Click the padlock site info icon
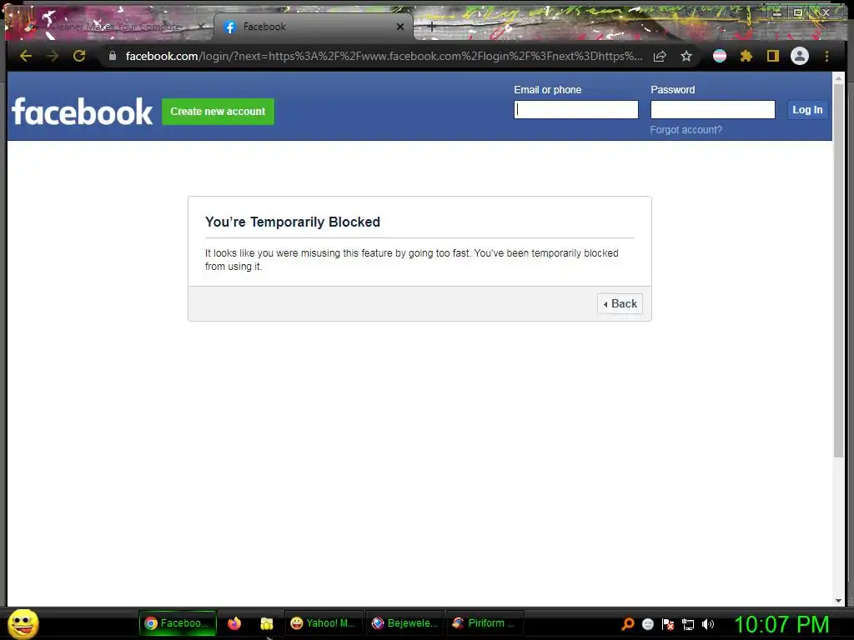854x640 pixels. click(x=113, y=56)
